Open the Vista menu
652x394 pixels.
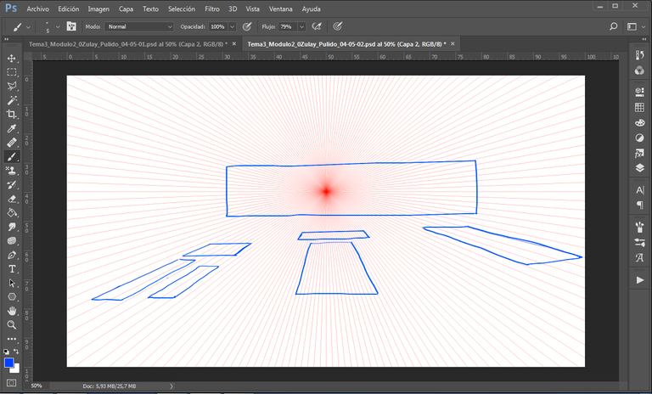[x=252, y=8]
